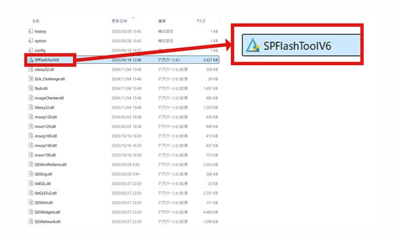Select the Qt5Widgets.dll file name
This screenshot has width=401, height=239.
pos(47,212)
